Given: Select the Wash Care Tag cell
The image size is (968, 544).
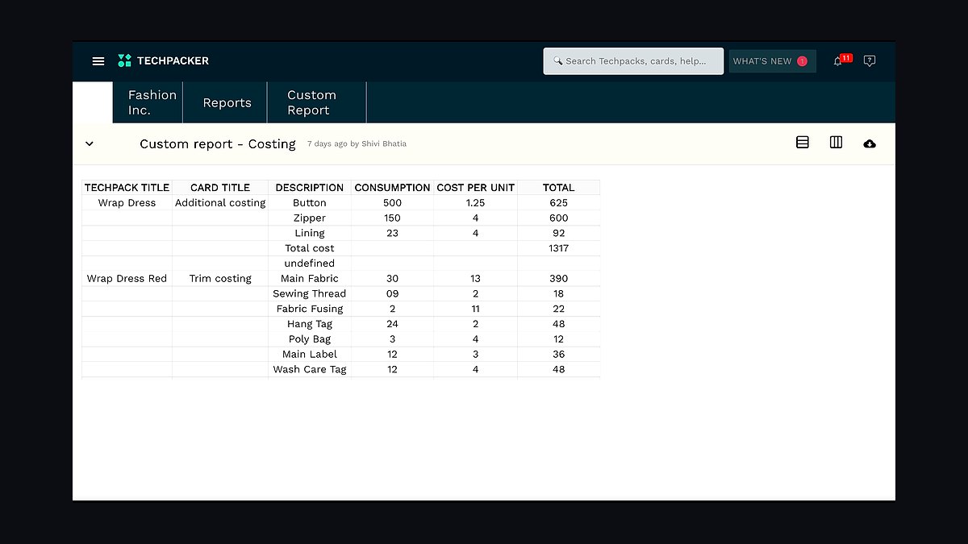Looking at the screenshot, I should click(310, 370).
